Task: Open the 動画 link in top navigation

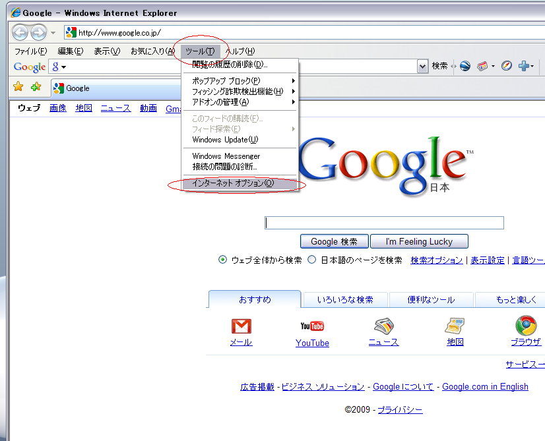Action: point(148,108)
